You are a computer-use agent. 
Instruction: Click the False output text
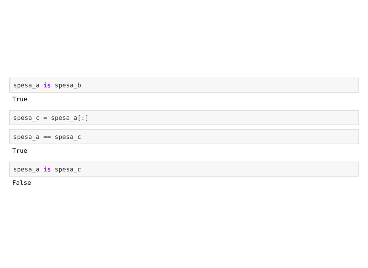[22, 183]
